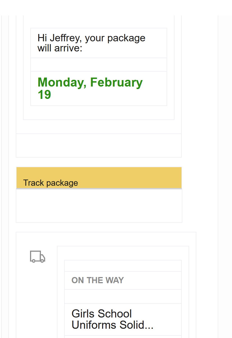Click the empty row between greeting and date

[98, 65]
